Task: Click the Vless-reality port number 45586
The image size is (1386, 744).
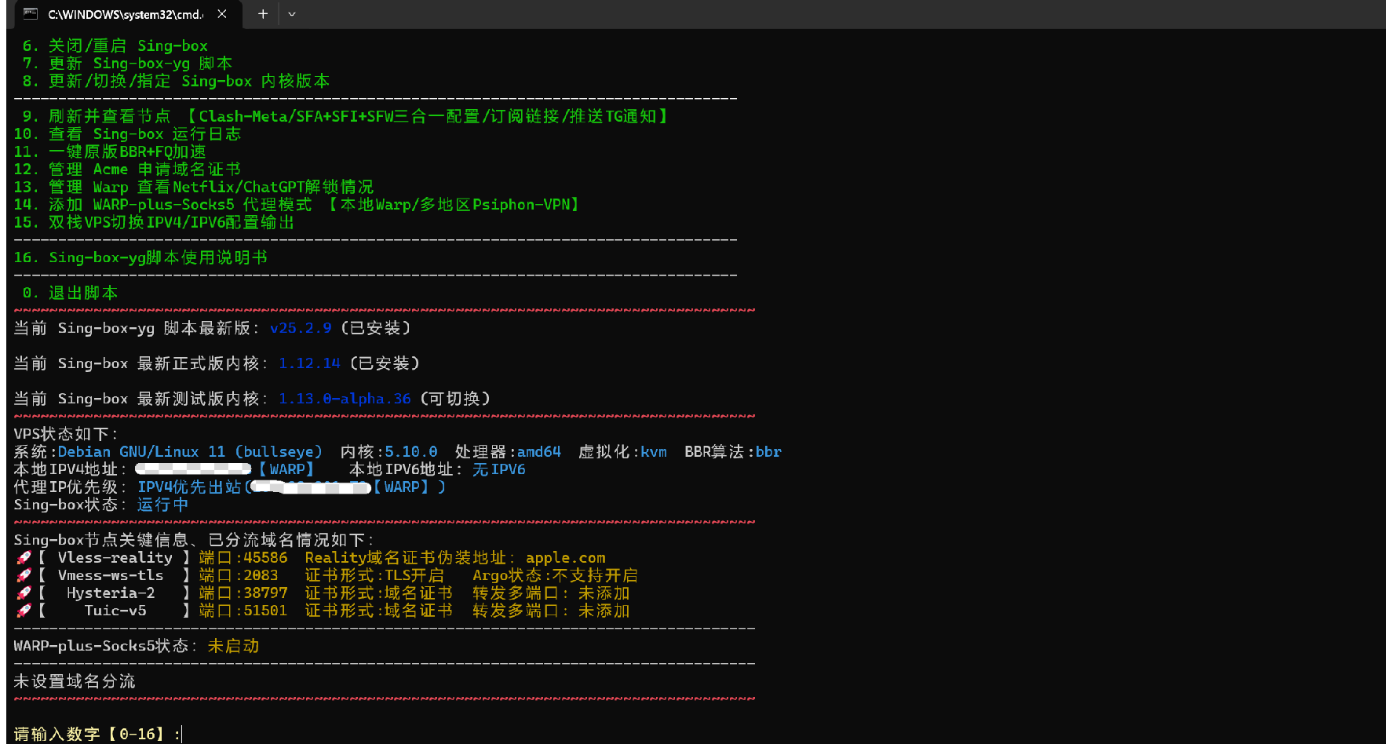Action: coord(265,558)
